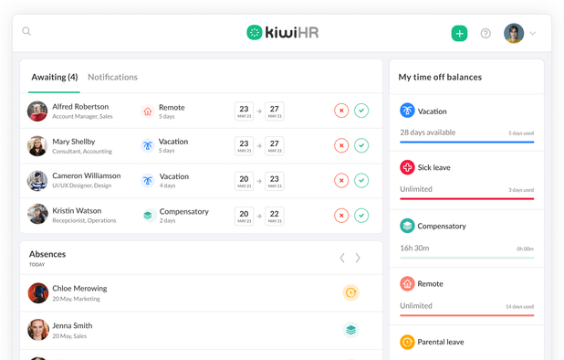The width and height of the screenshot is (564, 360).
Task: Click Jenna Smith's compensatory icon
Action: point(350,330)
